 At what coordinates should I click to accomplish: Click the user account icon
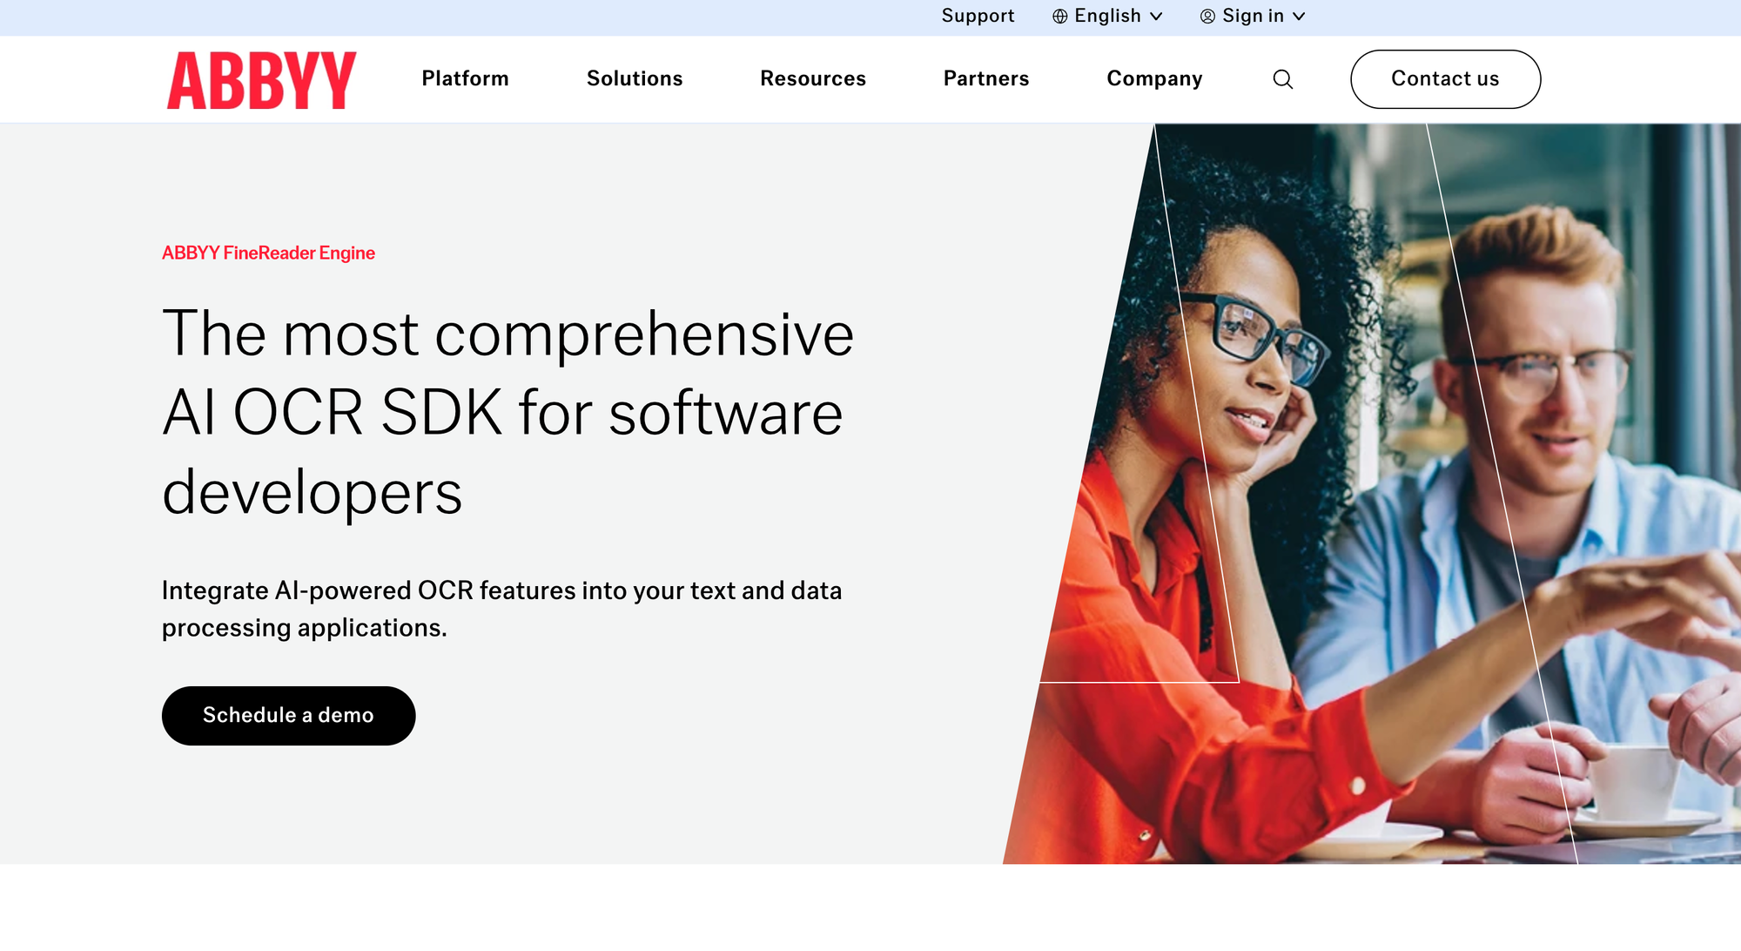coord(1207,17)
